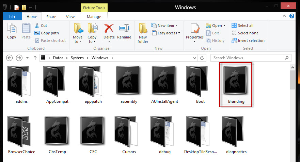The image size is (300, 162).
Task: Select the addins folder
Action: point(19,85)
